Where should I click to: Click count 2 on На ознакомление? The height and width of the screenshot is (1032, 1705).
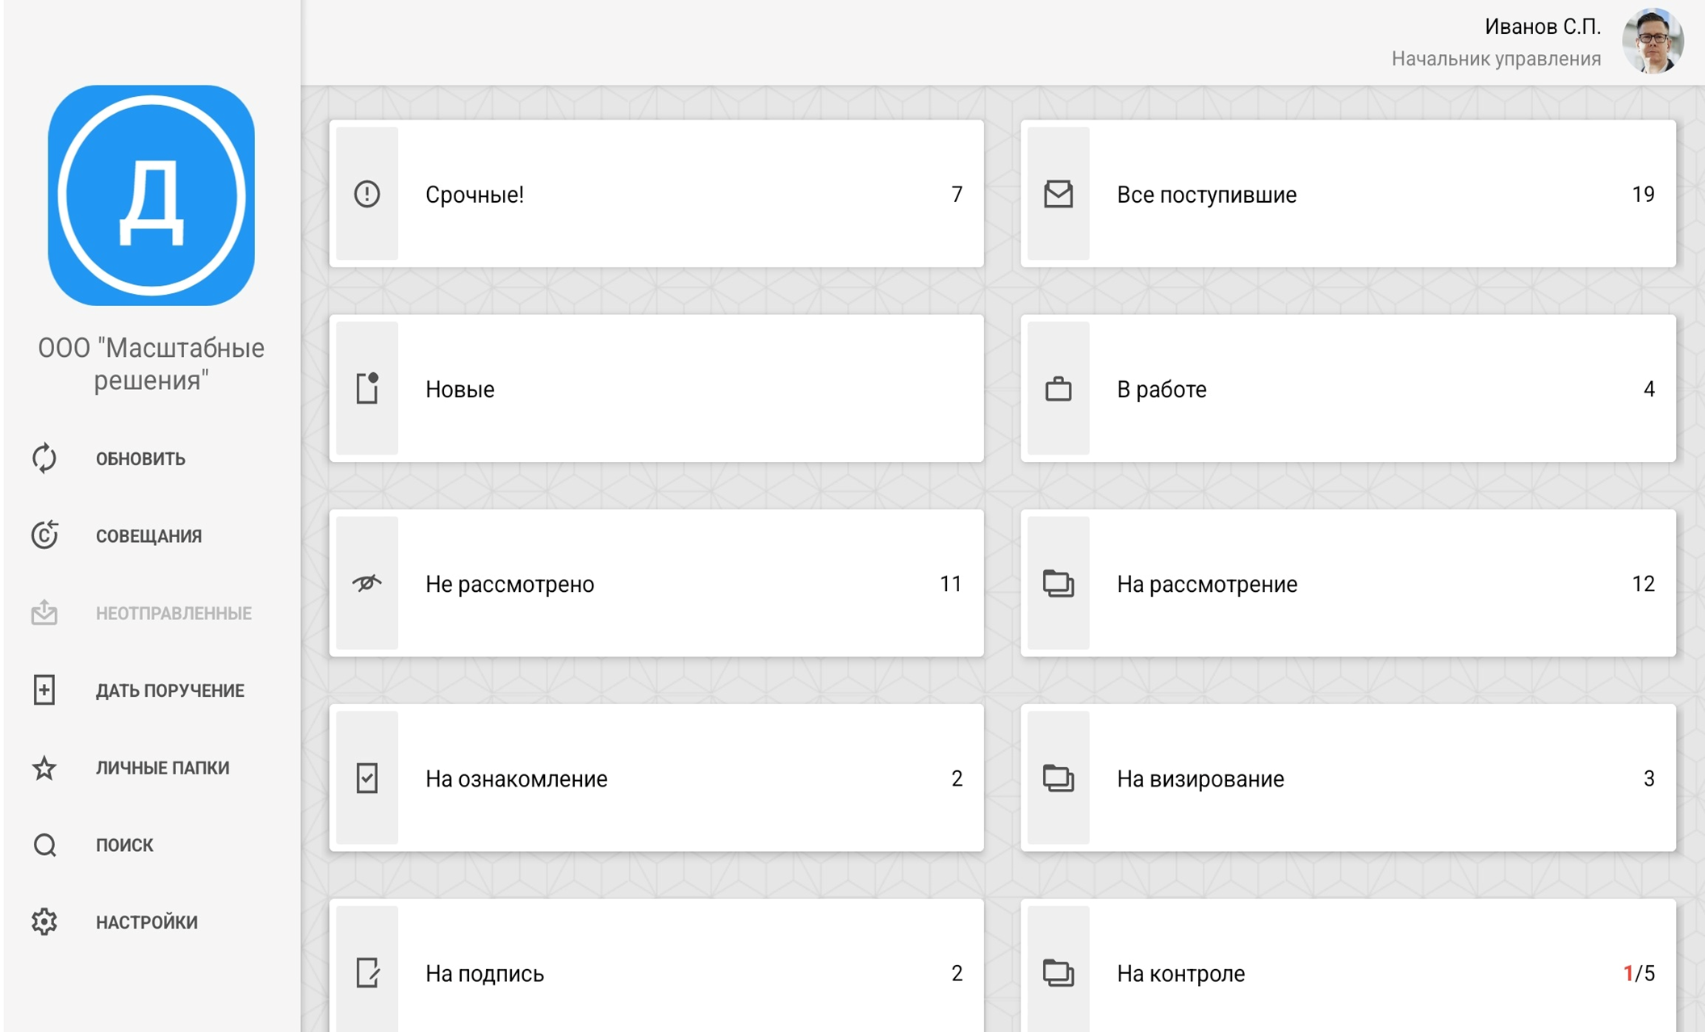[957, 778]
